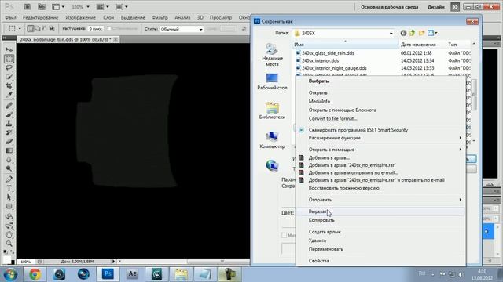The width and height of the screenshot is (503, 282).
Task: Select the Pen tool
Action: [9, 179]
